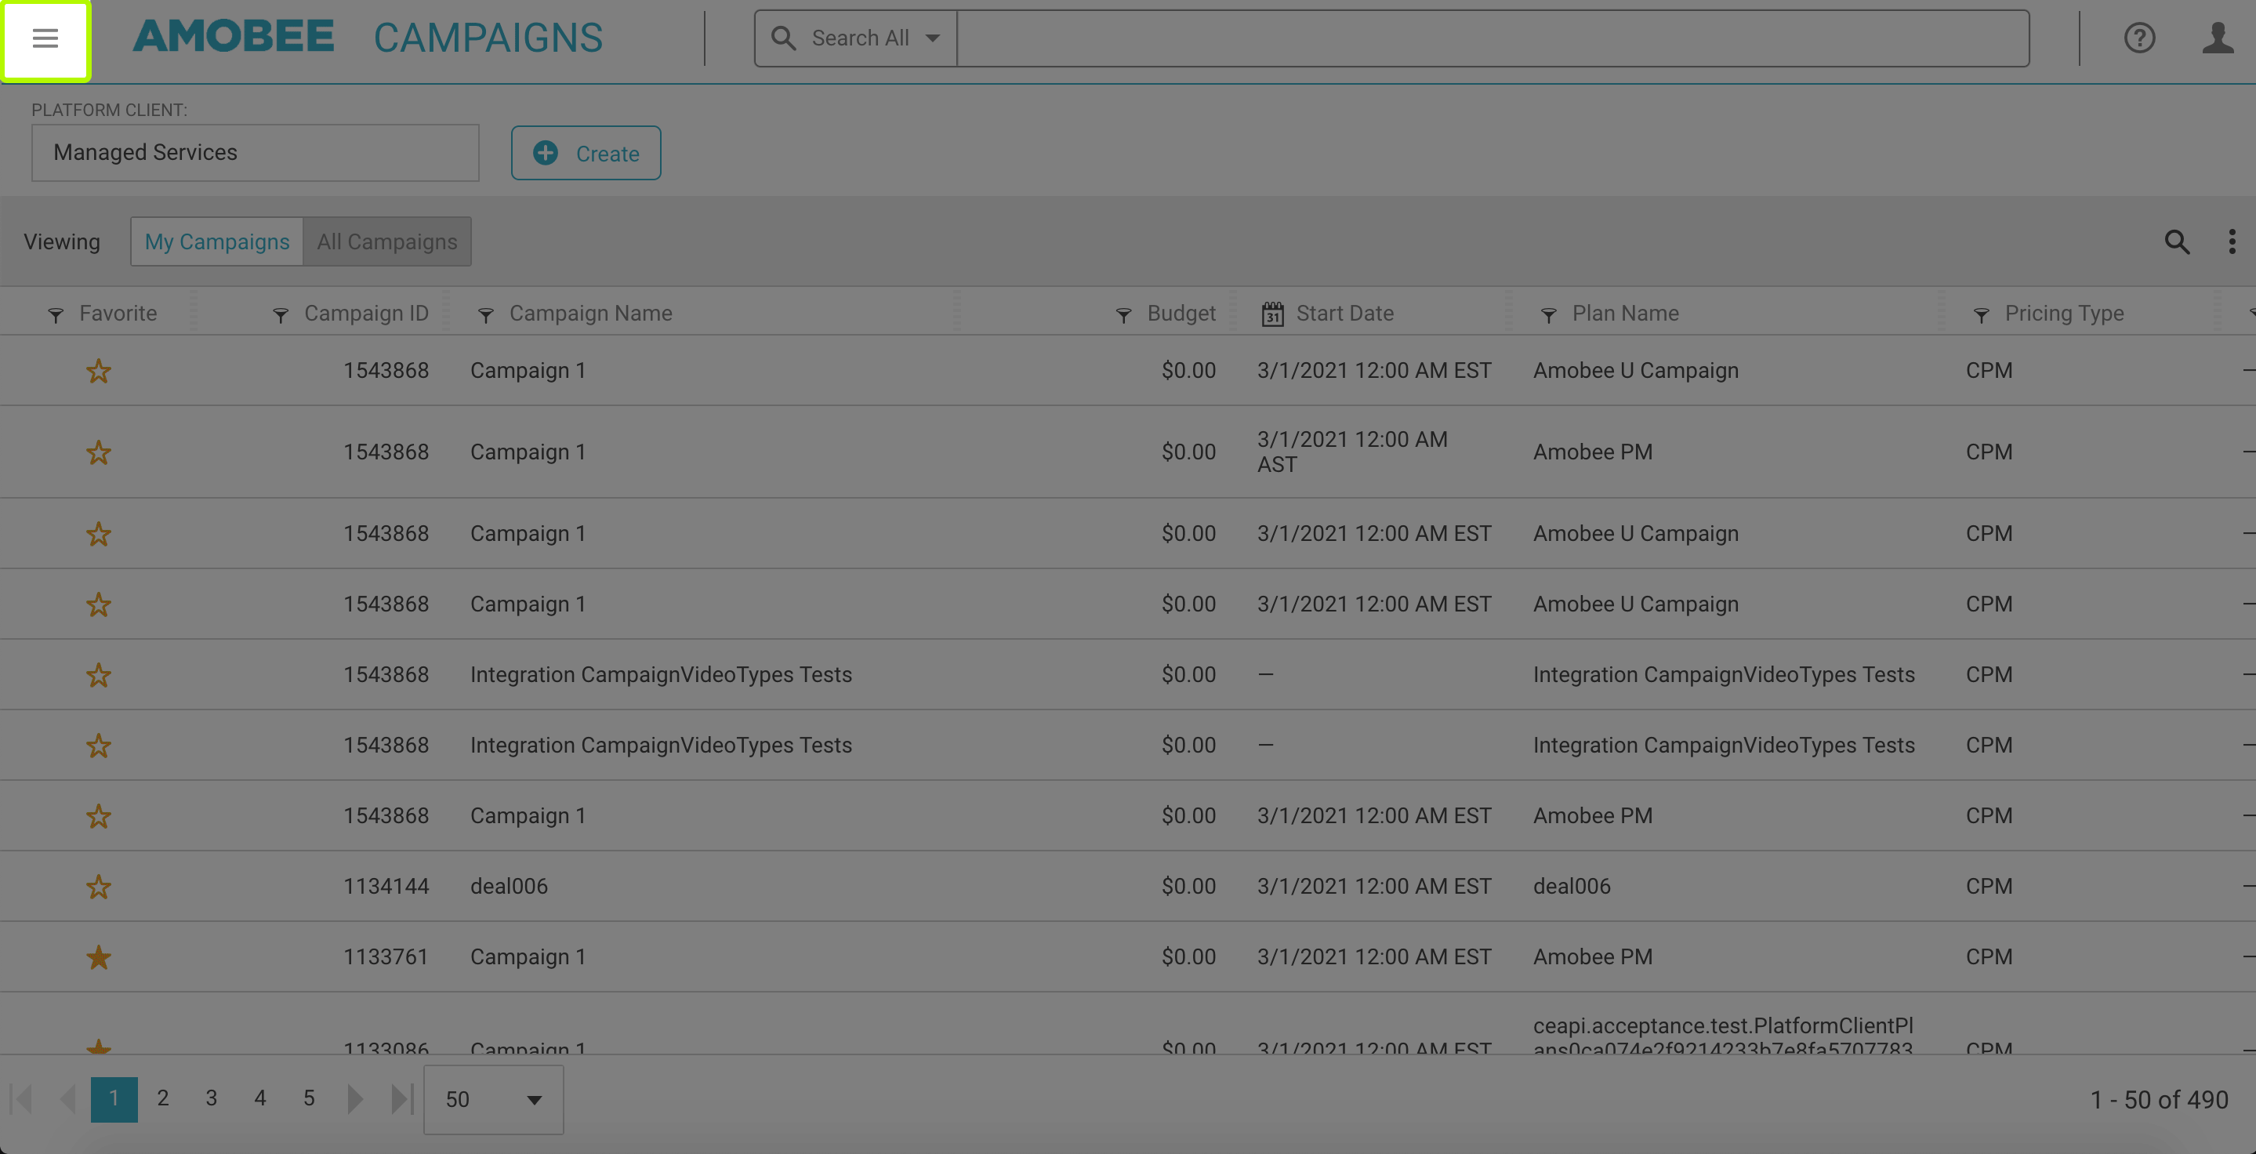Open the Platform Client Managed Services selector
The width and height of the screenshot is (2256, 1154).
255,152
